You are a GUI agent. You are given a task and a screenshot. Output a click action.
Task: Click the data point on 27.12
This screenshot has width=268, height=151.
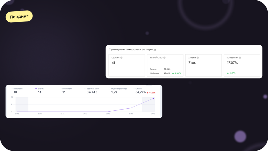[x=153, y=98]
